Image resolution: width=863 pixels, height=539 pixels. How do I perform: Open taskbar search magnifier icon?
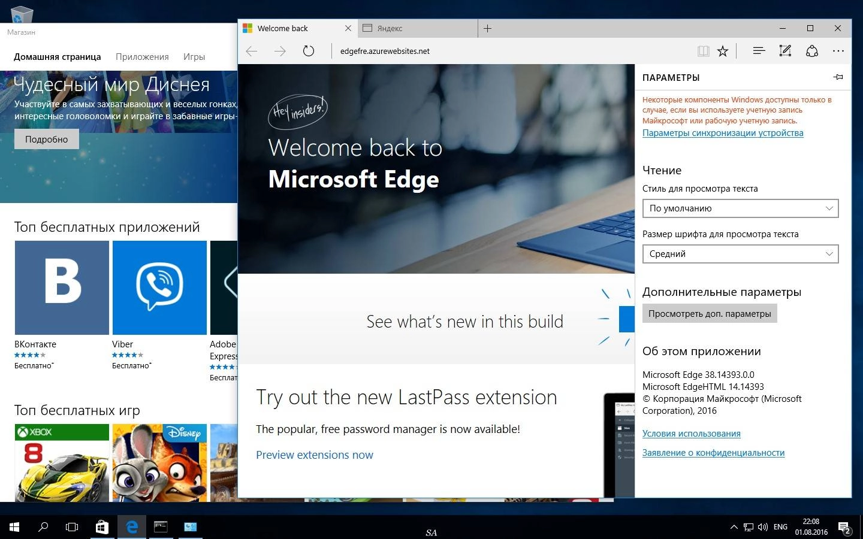pyautogui.click(x=43, y=527)
